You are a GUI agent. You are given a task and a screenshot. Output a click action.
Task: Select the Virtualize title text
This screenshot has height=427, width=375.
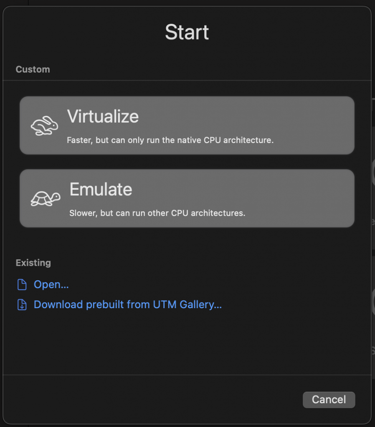103,116
